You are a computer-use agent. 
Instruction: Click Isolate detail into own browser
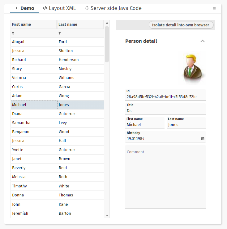pos(181,25)
